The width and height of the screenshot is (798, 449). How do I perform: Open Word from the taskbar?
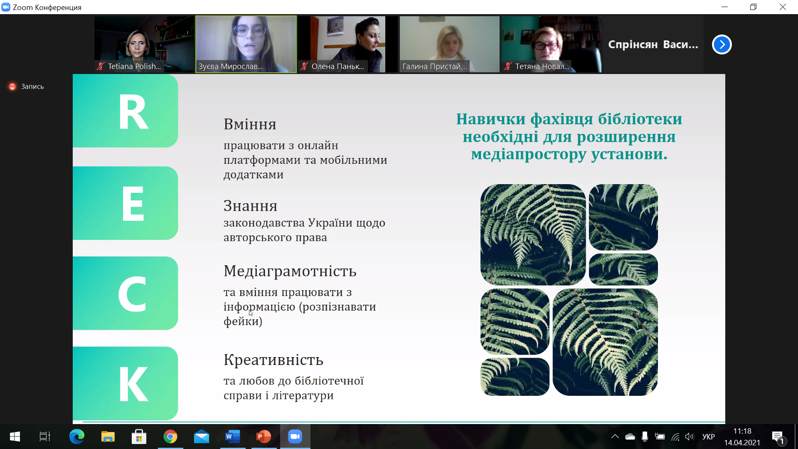coord(232,437)
